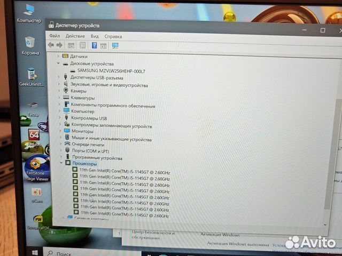The image size is (342, 256).
Task: Maximize the Диспетчер устройств window
Action: click(323, 30)
